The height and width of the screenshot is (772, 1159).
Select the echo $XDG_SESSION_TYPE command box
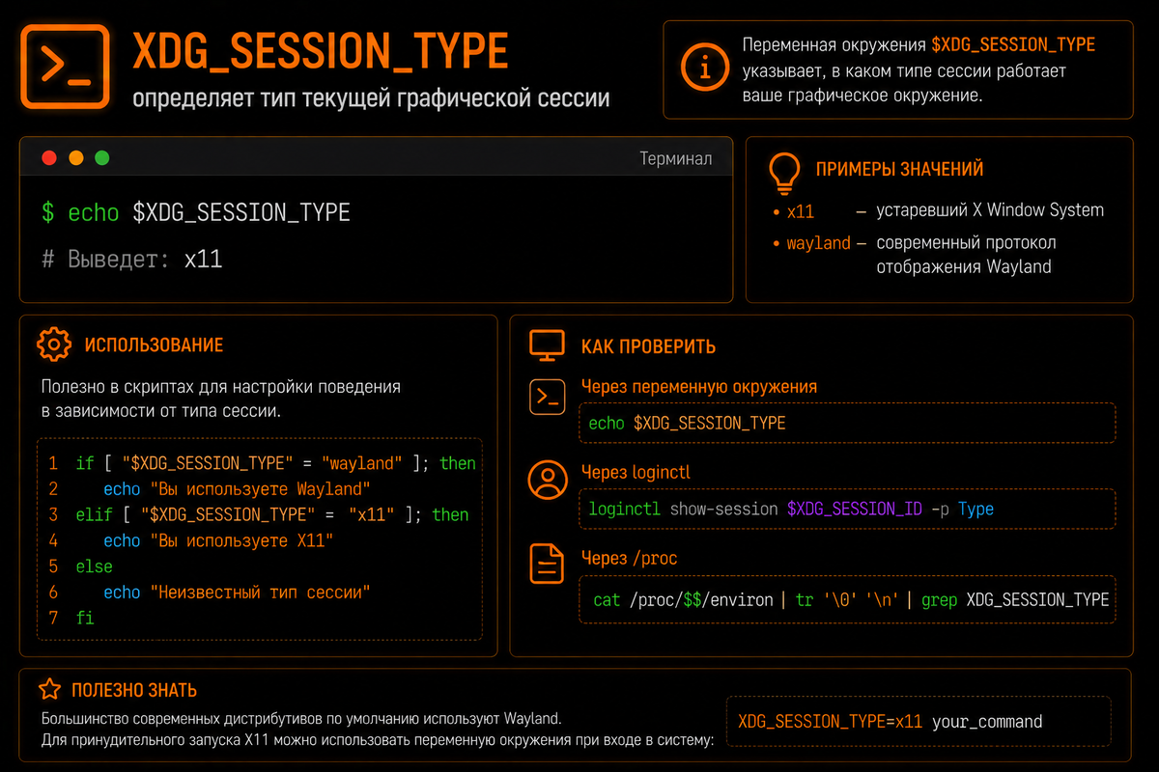847,423
